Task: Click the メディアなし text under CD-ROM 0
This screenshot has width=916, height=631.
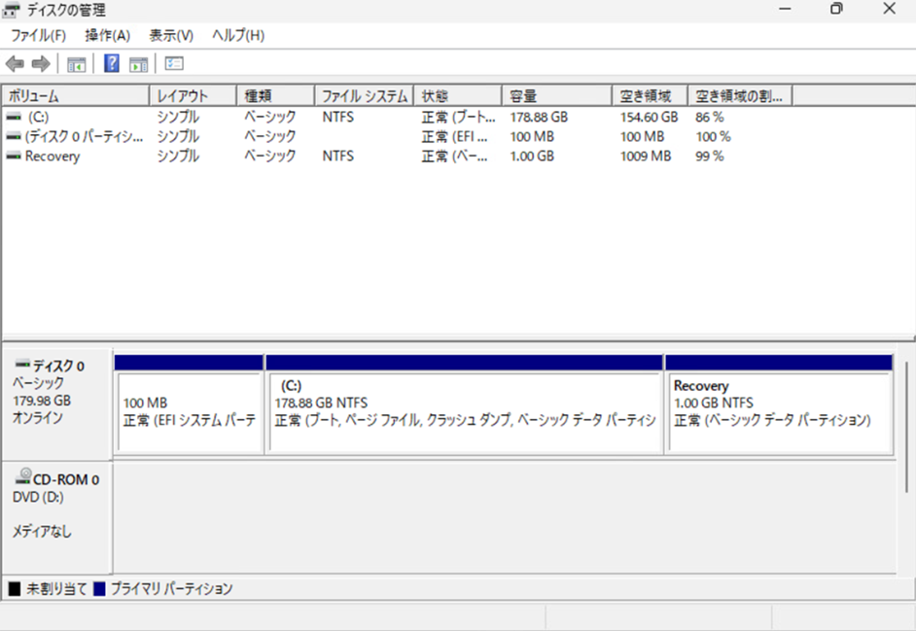Action: [x=42, y=531]
